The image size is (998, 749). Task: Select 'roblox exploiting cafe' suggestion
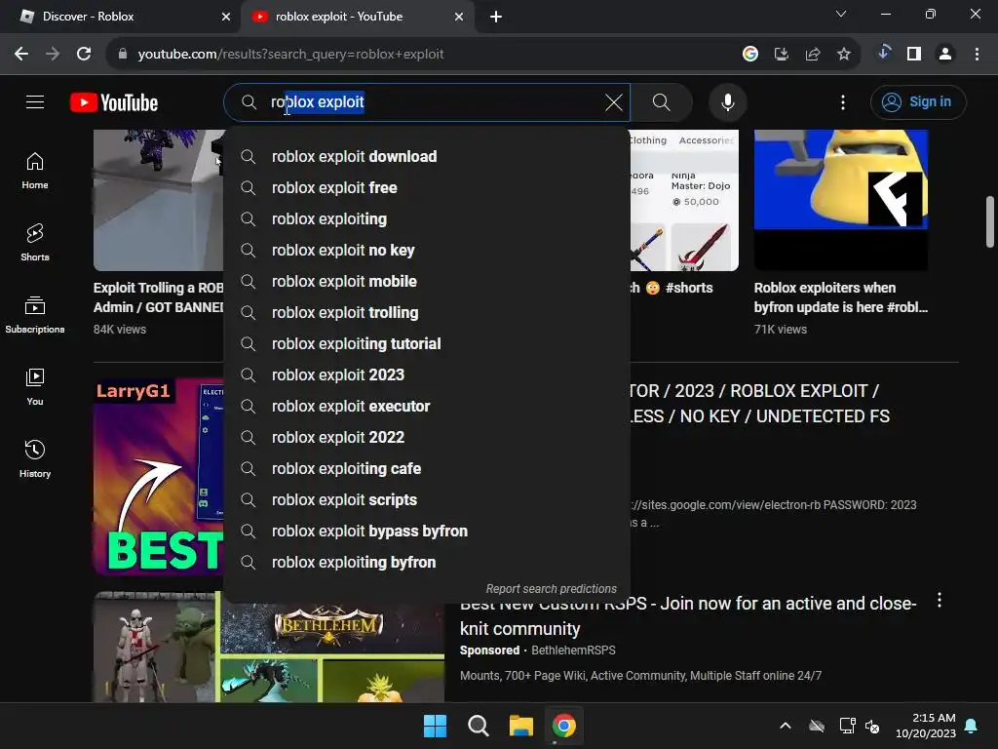427,469
